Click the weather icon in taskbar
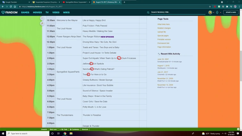The image size is (242, 136). coord(203,133)
